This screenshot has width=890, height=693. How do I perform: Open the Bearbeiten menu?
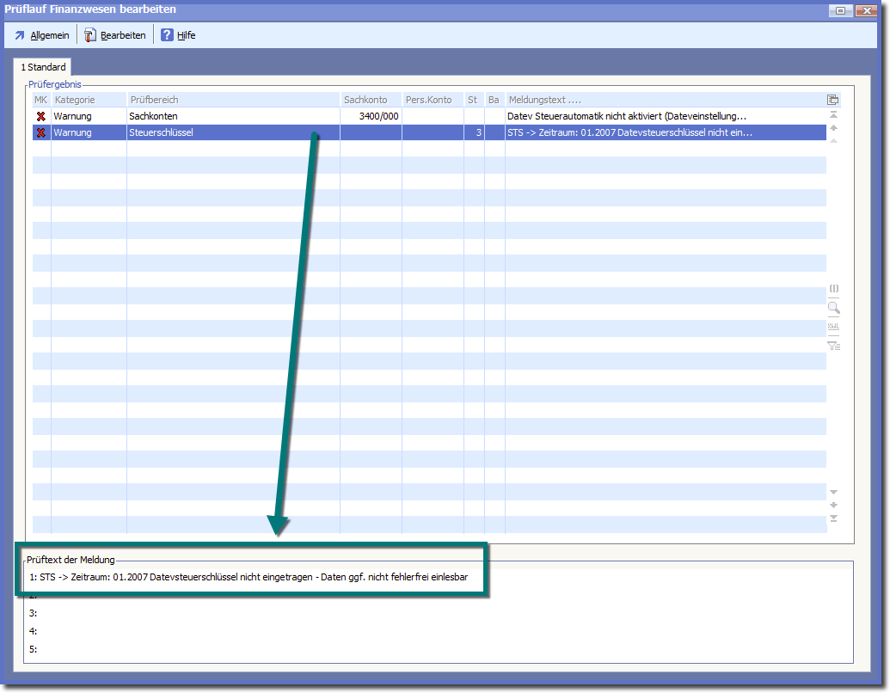[x=114, y=35]
